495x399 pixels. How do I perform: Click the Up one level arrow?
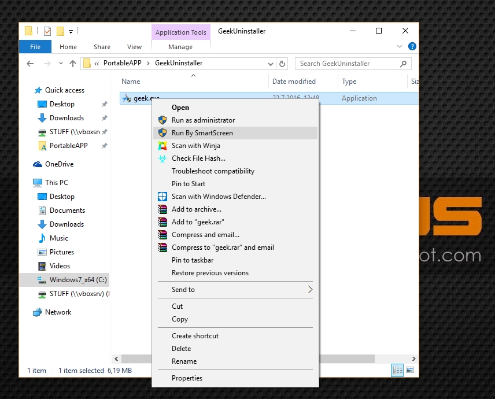pos(73,64)
